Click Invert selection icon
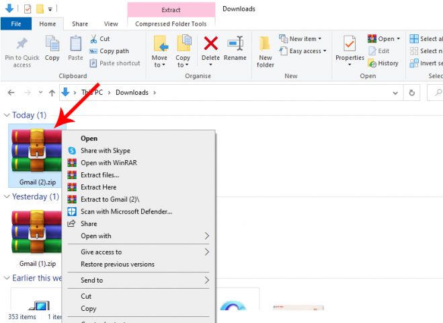This screenshot has height=323, width=443. pos(414,63)
